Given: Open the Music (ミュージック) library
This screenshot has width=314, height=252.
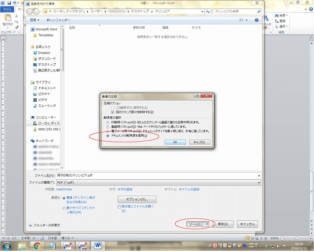Looking at the screenshot, I should pos(47,106).
